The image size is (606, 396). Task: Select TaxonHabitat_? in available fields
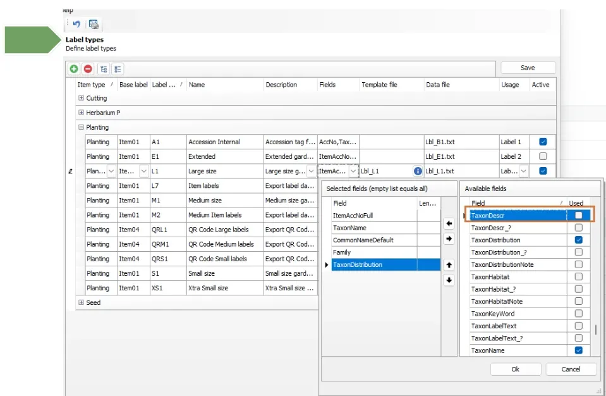pos(518,289)
